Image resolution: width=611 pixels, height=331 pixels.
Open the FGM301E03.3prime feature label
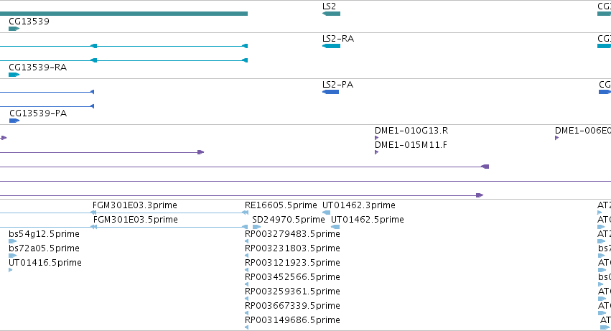tap(135, 205)
